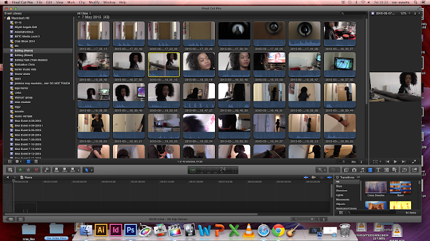
Task: Open the Generators browser icon
Action: pyautogui.click(x=386, y=170)
